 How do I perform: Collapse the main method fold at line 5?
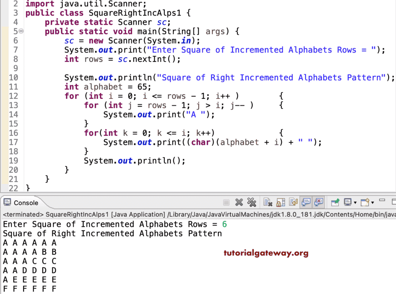(x=21, y=31)
